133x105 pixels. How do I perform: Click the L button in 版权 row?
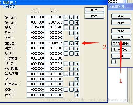click(x=71, y=54)
